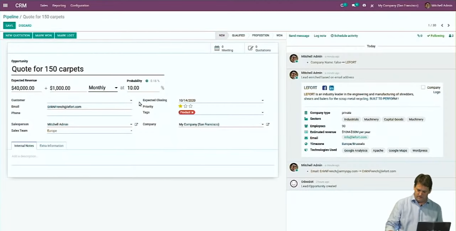Screen dimensions: 456x231
Task: Open LEFORT LinkedIn page icon
Action: 331,88
